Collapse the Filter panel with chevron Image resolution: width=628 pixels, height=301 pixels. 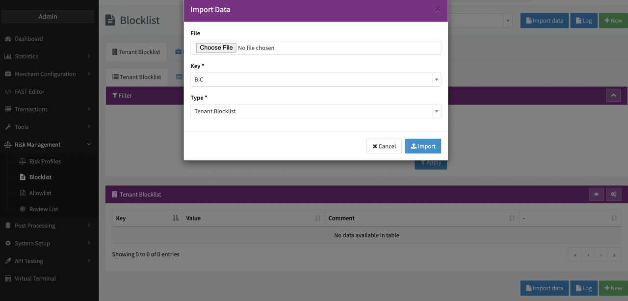point(613,96)
